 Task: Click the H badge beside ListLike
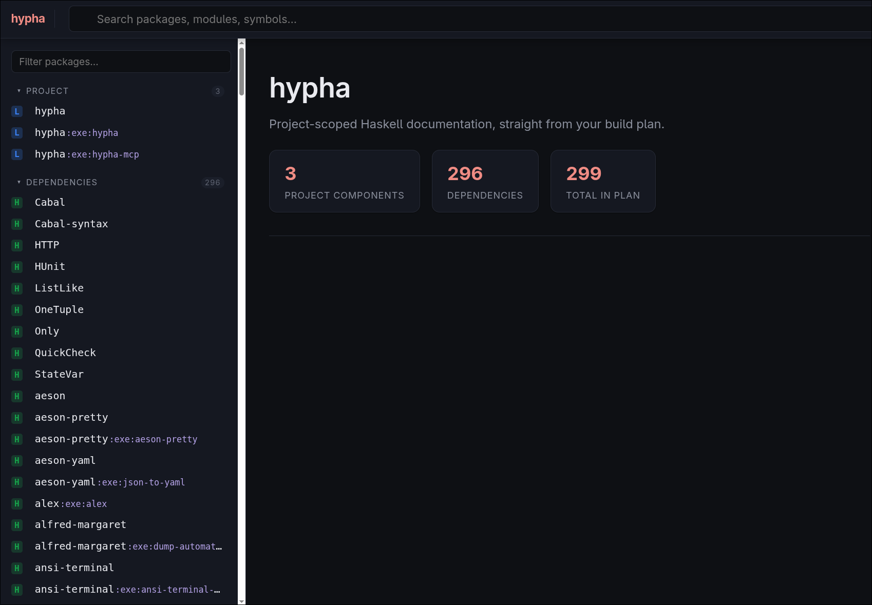click(17, 288)
